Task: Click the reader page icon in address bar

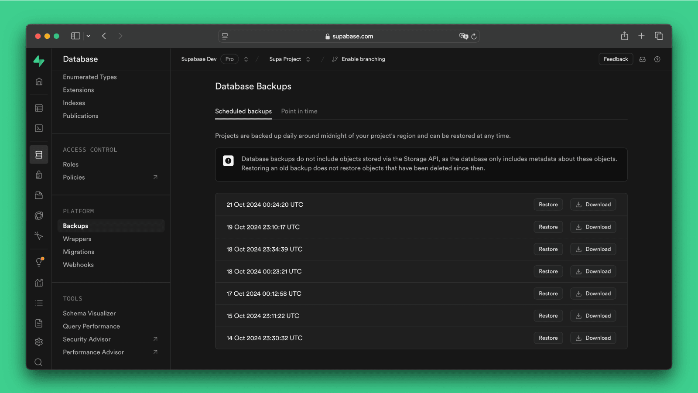Action: [225, 36]
